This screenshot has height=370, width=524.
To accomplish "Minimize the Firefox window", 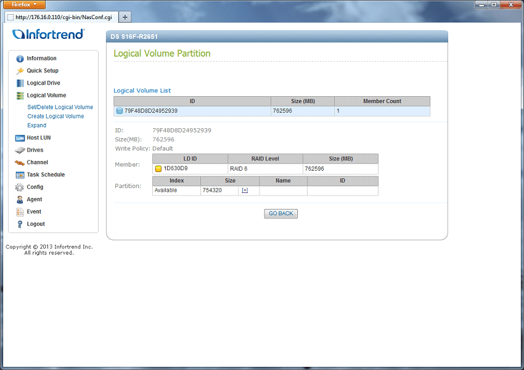I will point(481,5).
